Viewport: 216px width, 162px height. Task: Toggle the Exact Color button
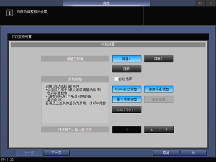click(x=127, y=109)
